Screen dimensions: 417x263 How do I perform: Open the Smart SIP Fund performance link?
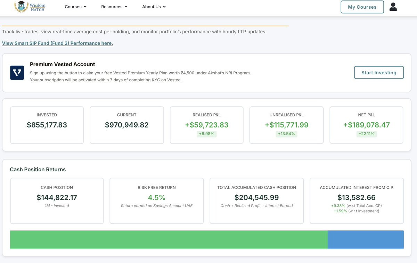point(58,43)
